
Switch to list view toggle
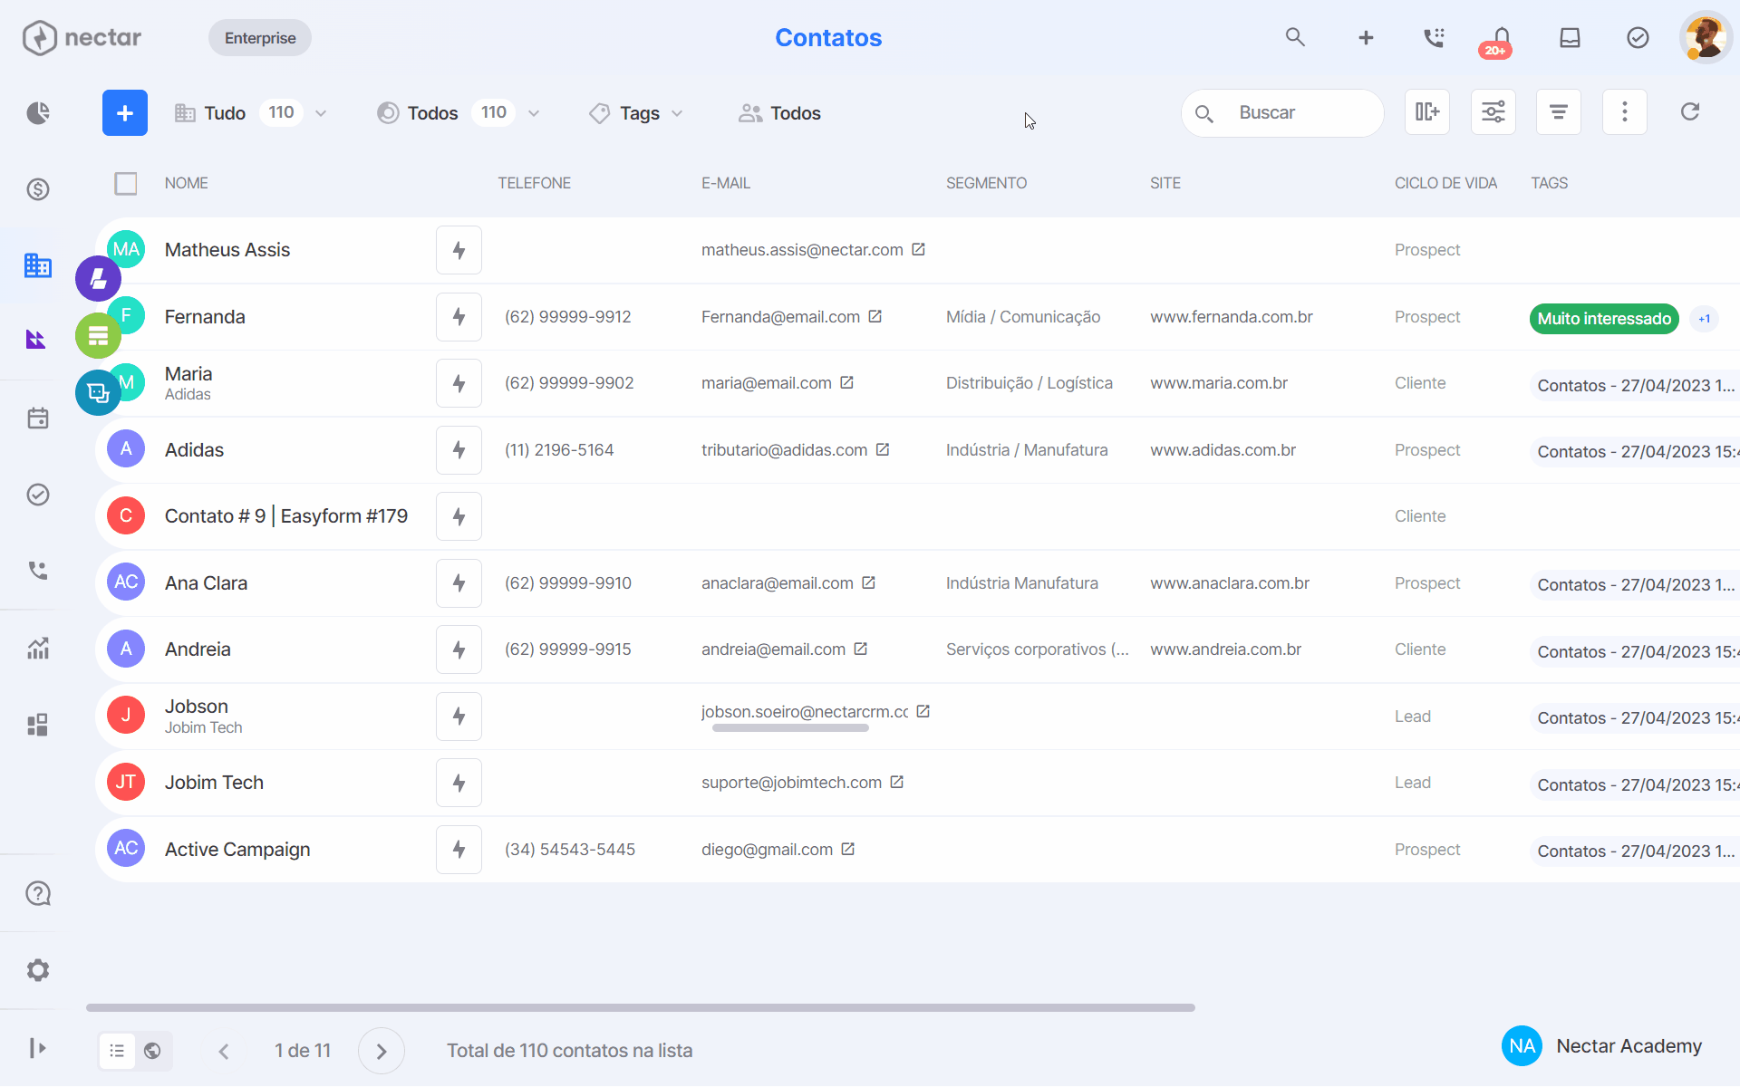coord(117,1051)
